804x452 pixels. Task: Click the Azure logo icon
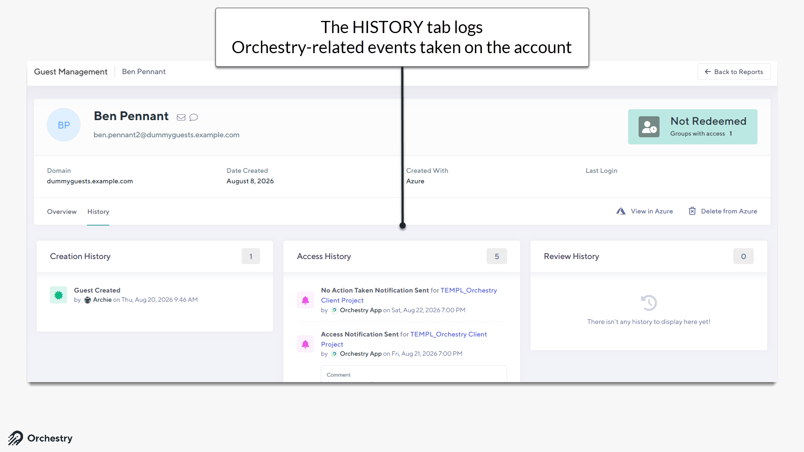tap(621, 211)
